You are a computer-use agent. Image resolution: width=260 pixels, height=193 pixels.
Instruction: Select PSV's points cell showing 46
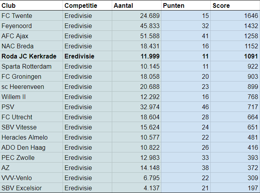click(185, 107)
